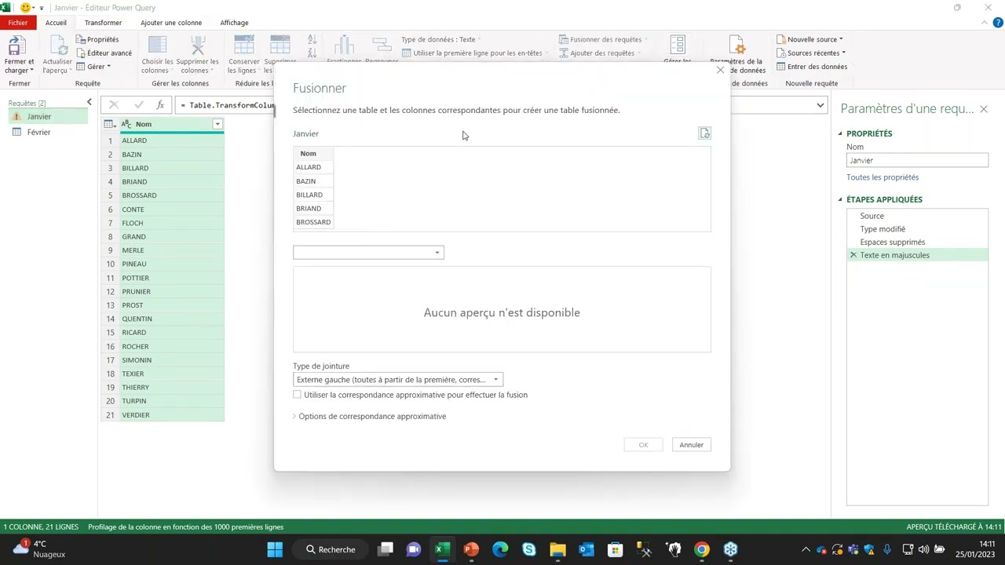
Task: Click Actualiser l'aperçu icon
Action: click(57, 46)
